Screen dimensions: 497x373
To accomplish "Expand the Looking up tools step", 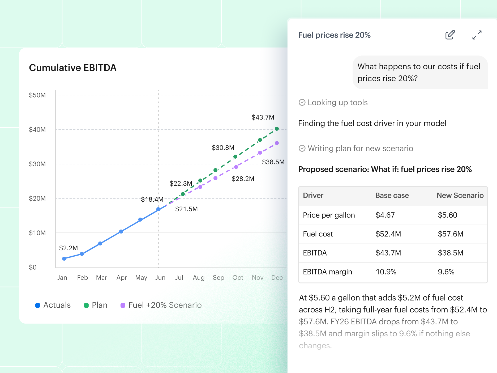I will pos(337,103).
